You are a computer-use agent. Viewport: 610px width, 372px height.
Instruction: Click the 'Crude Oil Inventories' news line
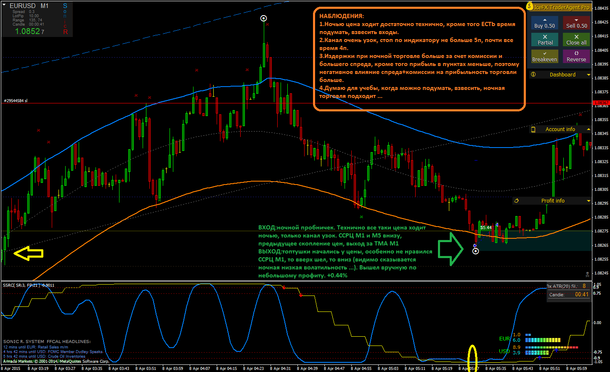pyautogui.click(x=44, y=356)
